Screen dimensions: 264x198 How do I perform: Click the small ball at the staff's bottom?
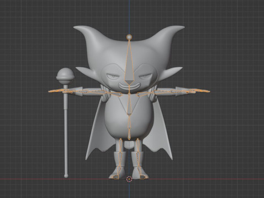[66, 176]
